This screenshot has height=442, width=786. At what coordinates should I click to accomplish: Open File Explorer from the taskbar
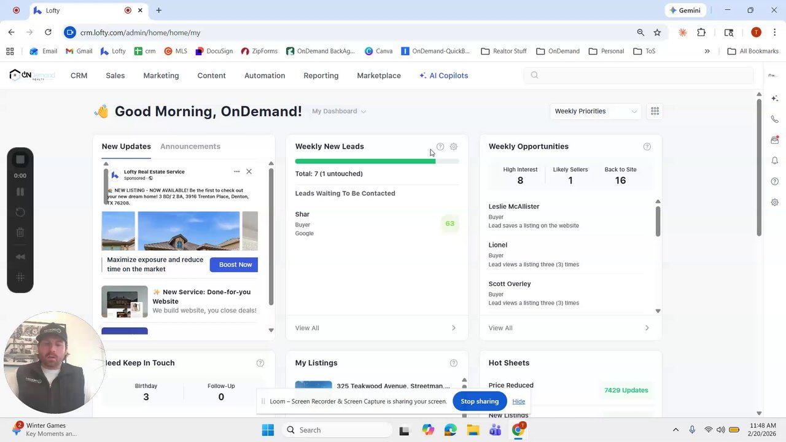click(473, 430)
